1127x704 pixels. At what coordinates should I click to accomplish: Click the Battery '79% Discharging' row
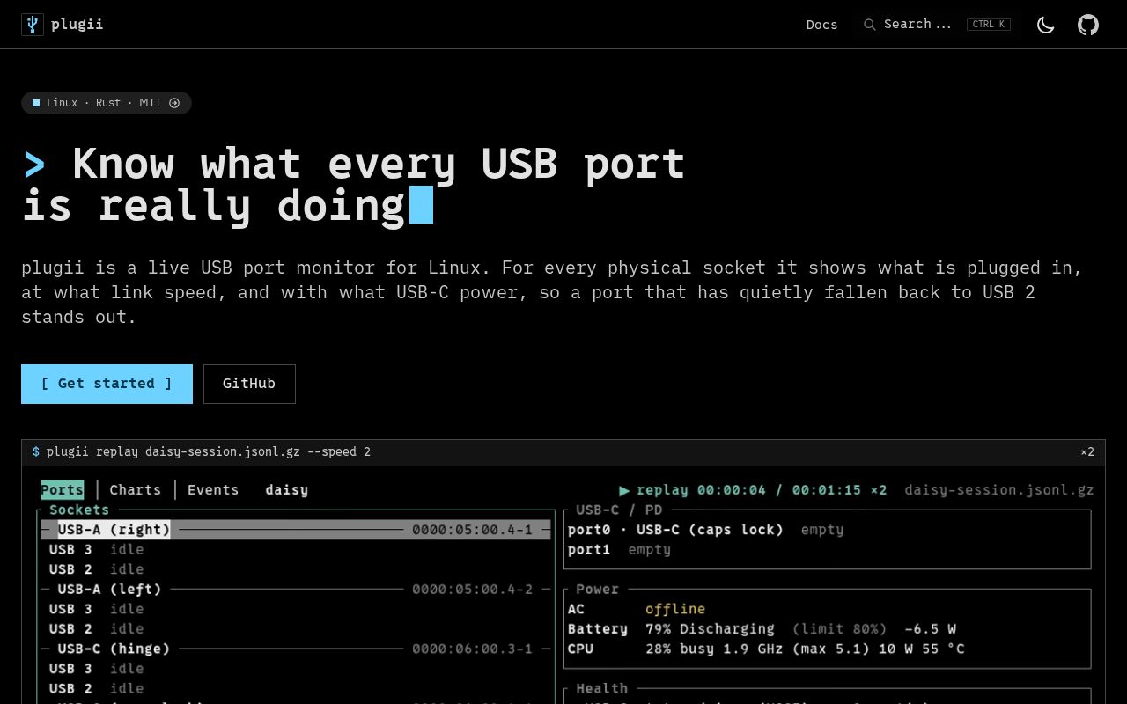click(762, 629)
